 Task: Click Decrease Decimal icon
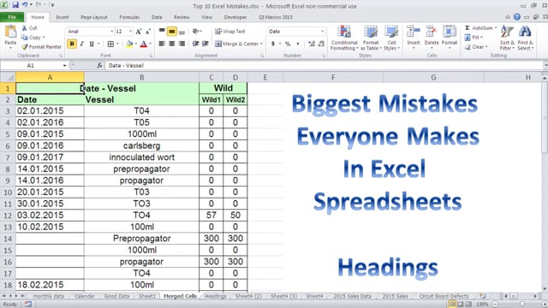tap(322, 44)
